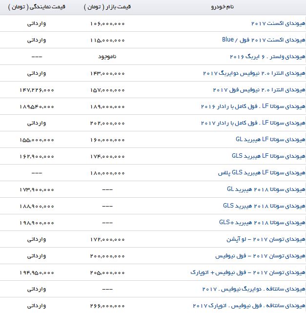Select dealer price ۱۸۸,۹۰۰,۰۰۰
This screenshot has width=306, height=313.
(x=37, y=206)
